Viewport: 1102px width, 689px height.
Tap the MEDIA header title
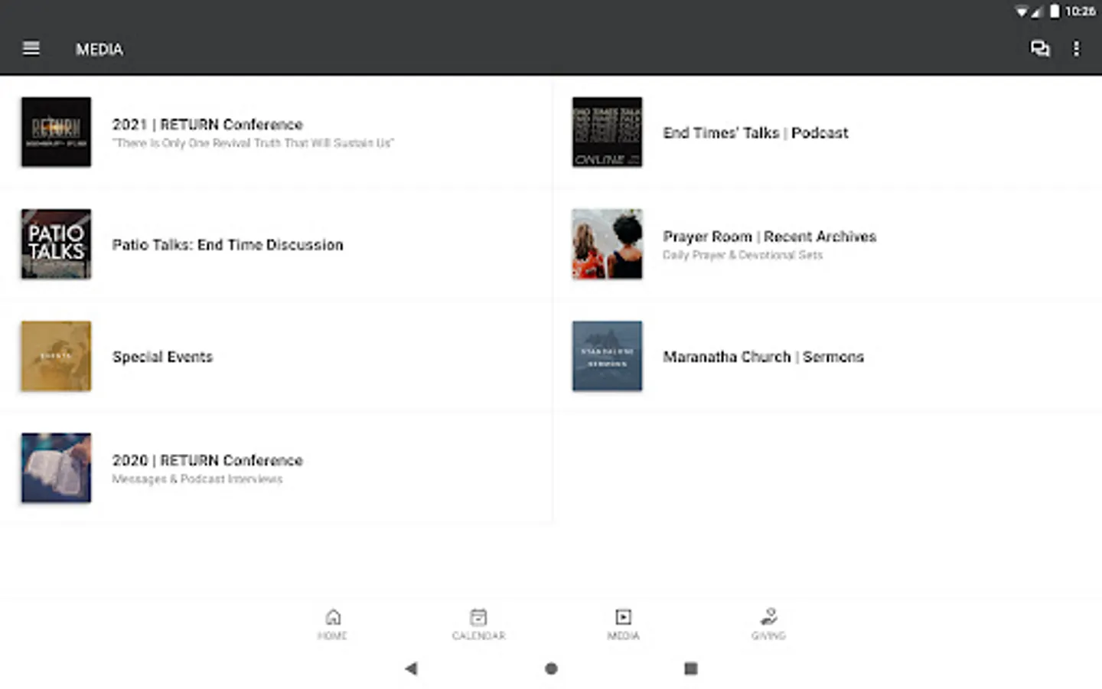click(x=99, y=49)
